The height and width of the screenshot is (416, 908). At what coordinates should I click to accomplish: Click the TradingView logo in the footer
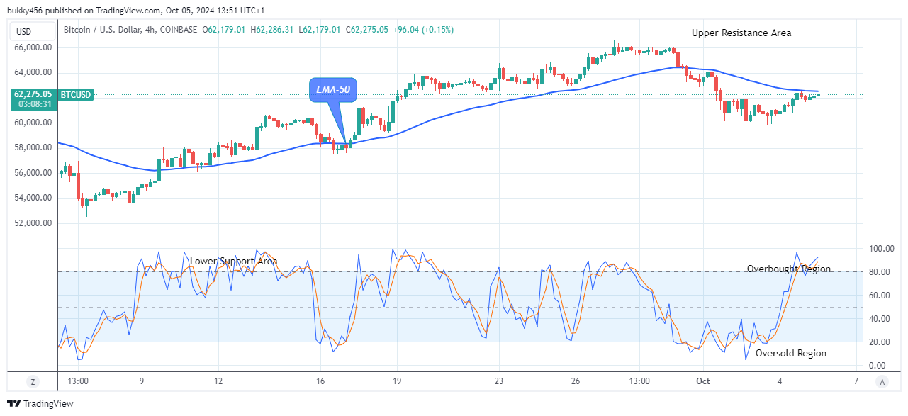[x=40, y=403]
